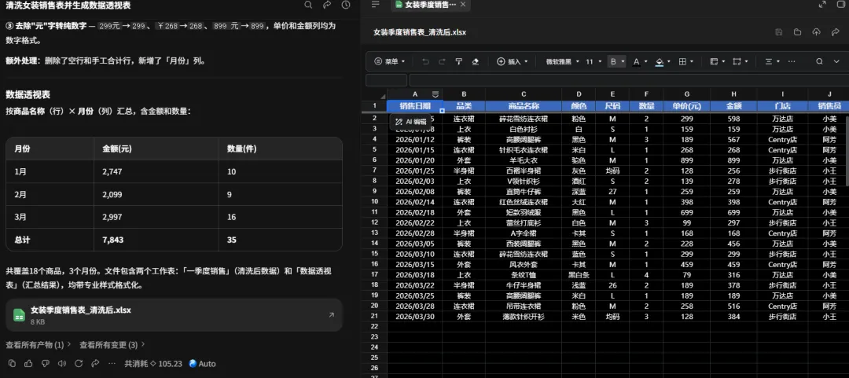Screen dimensions: 849x378
Task: Select cell 风衣外套
Action: [x=524, y=264]
